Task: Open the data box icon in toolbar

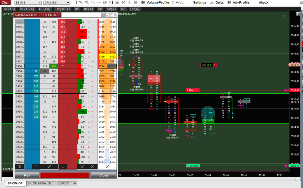Action: tap(105, 2)
